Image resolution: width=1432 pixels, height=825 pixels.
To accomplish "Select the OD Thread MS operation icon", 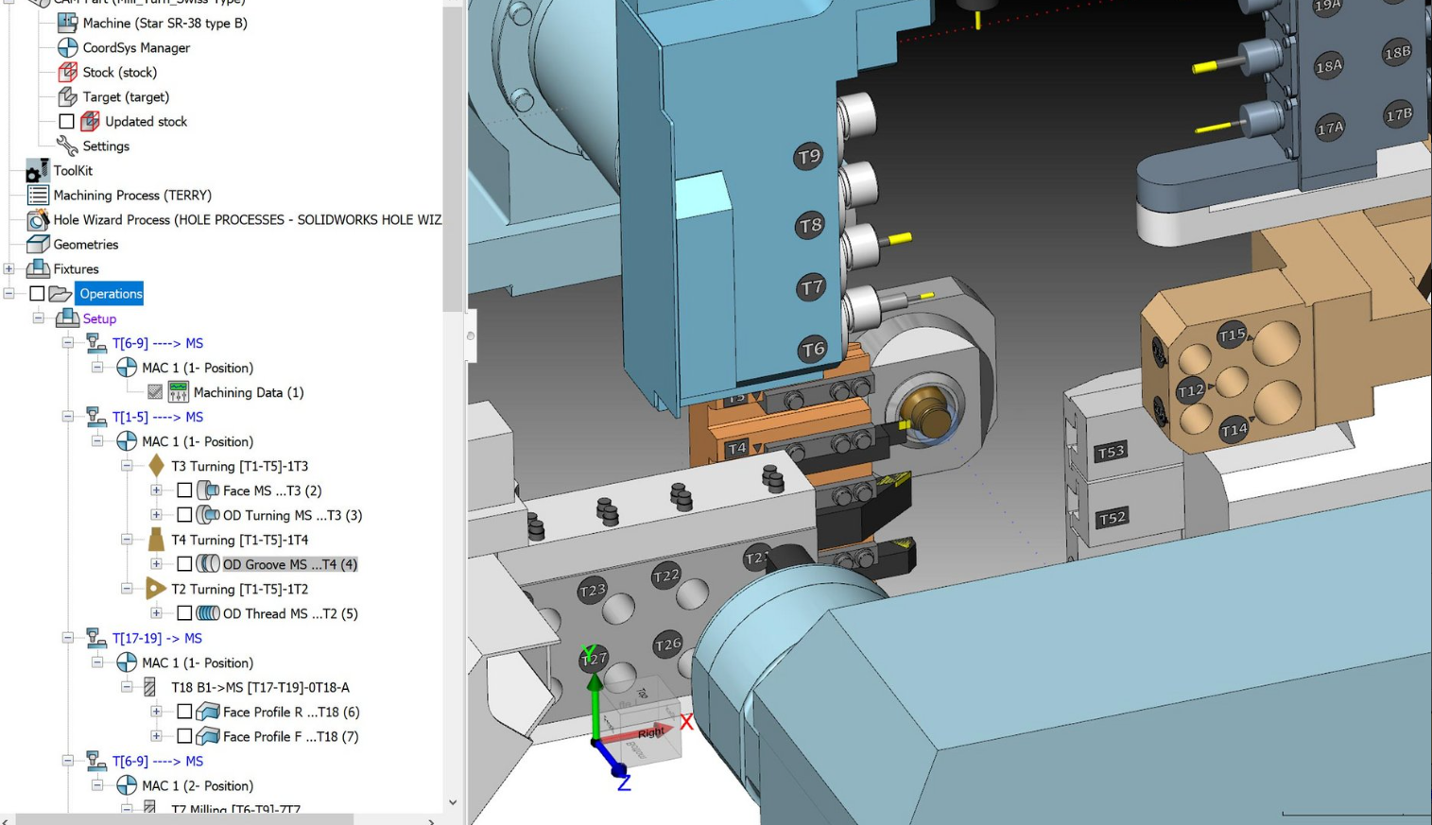I will coord(208,613).
